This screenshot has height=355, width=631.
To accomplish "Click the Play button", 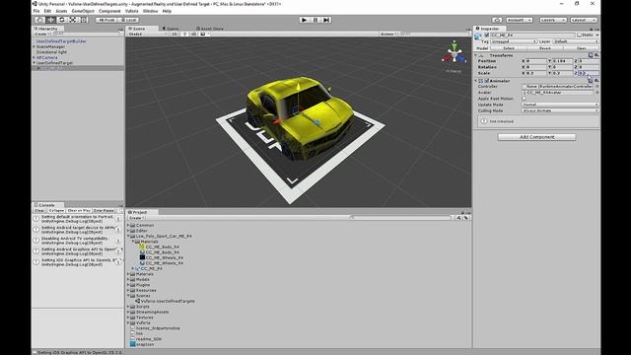I will click(x=305, y=20).
